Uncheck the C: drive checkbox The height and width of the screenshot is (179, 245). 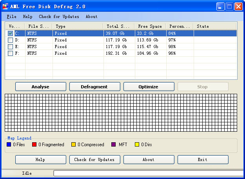[10, 34]
